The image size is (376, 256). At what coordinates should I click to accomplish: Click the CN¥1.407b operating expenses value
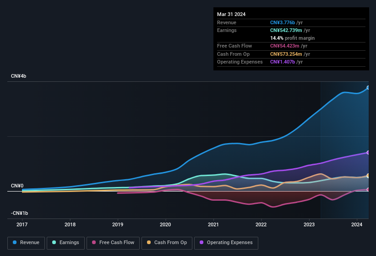(283, 62)
